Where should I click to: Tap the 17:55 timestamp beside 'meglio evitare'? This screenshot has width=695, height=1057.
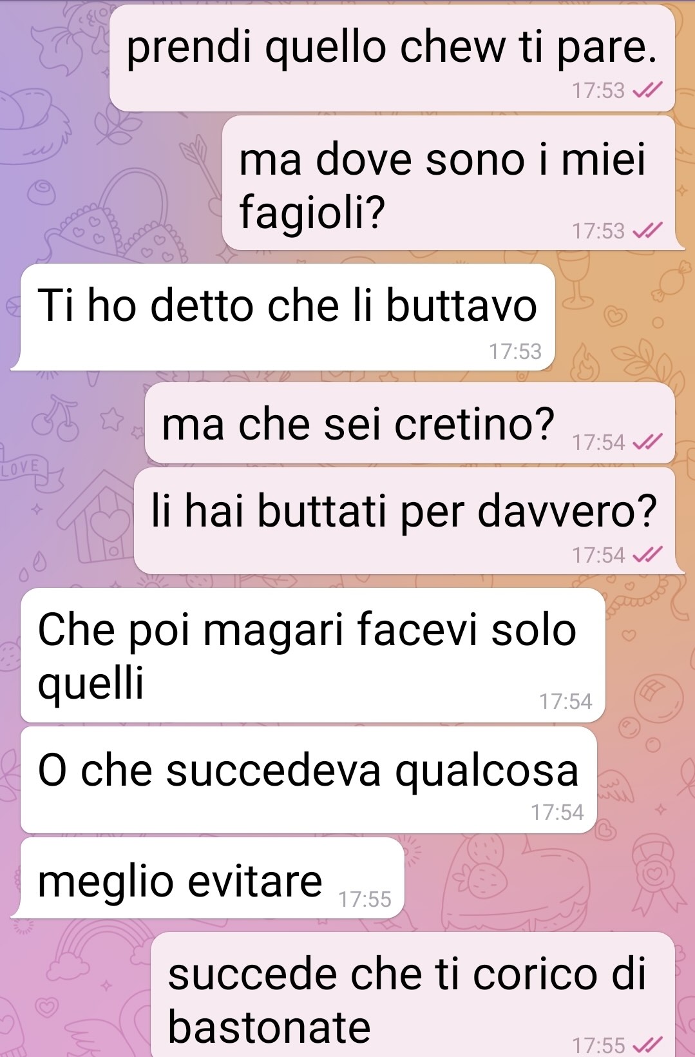[365, 899]
